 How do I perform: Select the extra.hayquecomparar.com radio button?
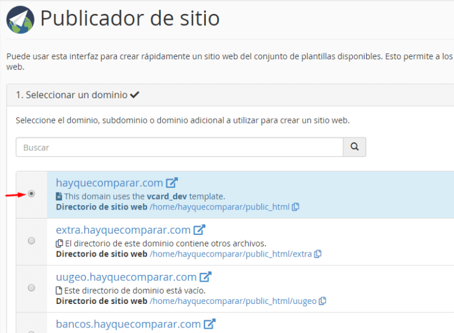(x=31, y=240)
